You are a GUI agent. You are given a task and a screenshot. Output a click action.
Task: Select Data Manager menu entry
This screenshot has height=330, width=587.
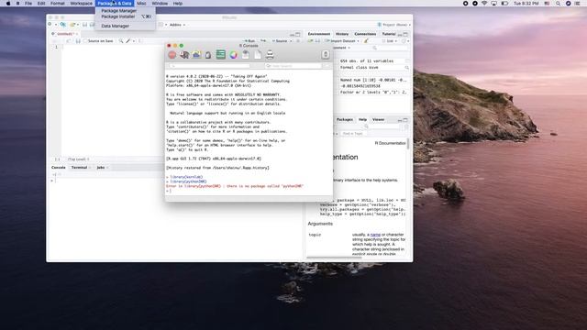pyautogui.click(x=115, y=26)
